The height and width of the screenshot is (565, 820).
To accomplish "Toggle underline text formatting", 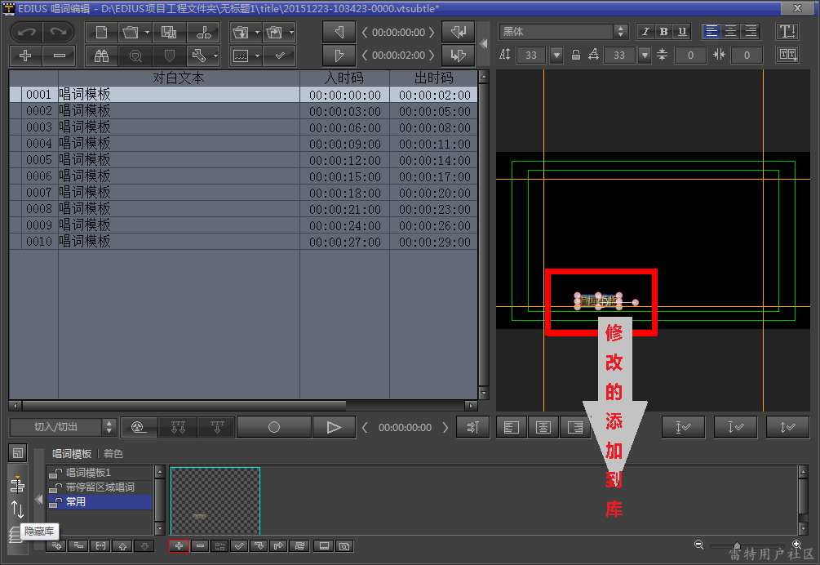I will [681, 32].
